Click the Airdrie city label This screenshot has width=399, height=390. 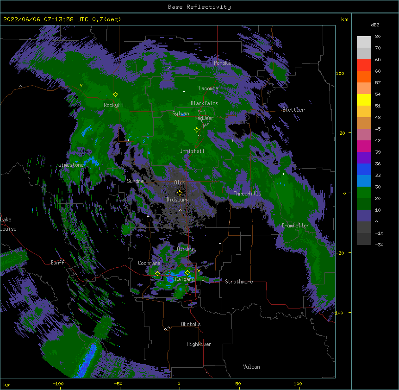click(187, 249)
